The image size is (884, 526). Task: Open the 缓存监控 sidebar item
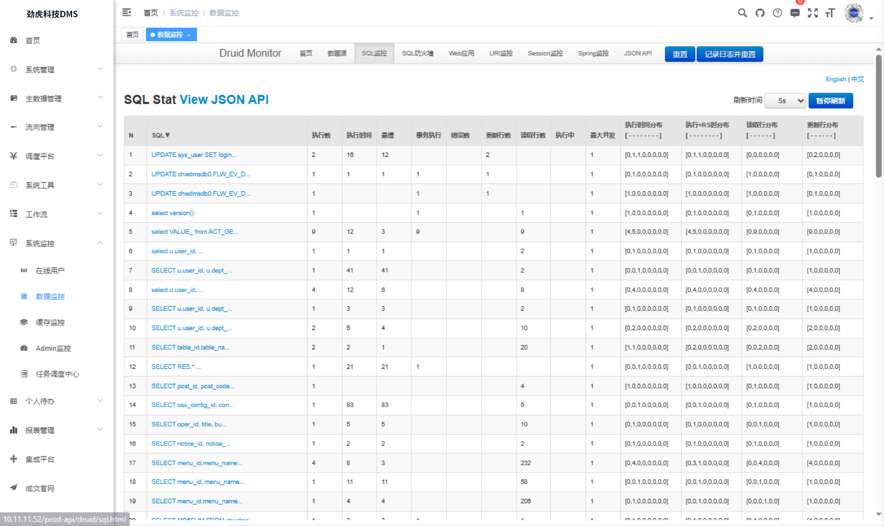(x=50, y=322)
